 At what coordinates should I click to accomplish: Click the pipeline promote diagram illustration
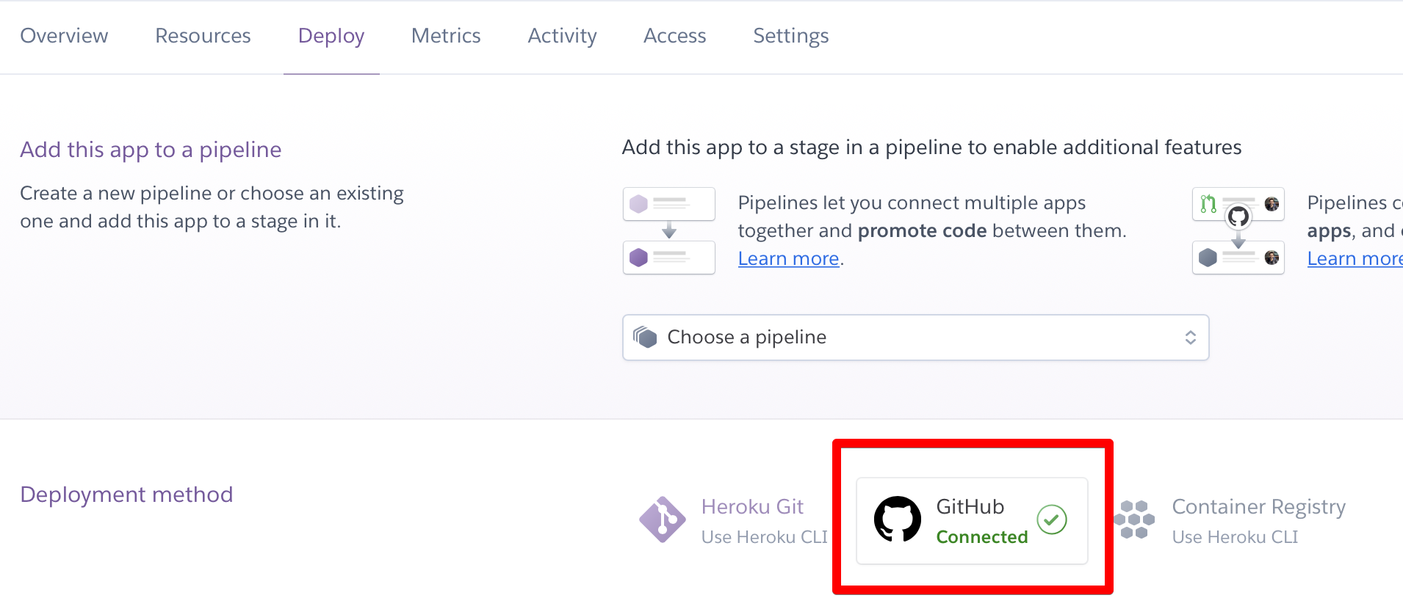pos(668,230)
